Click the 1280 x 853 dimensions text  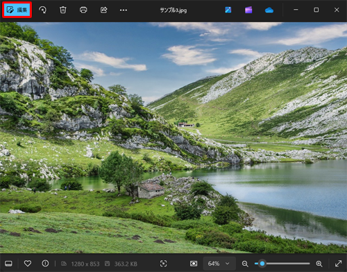pyautogui.click(x=85, y=264)
